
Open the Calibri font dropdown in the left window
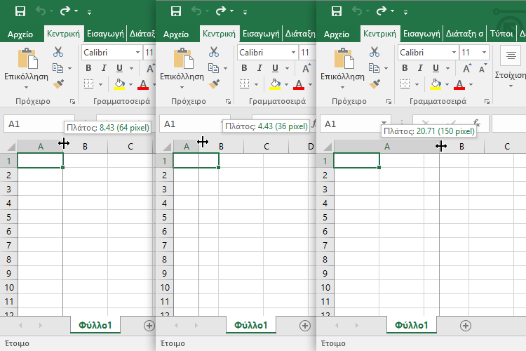[x=137, y=53]
